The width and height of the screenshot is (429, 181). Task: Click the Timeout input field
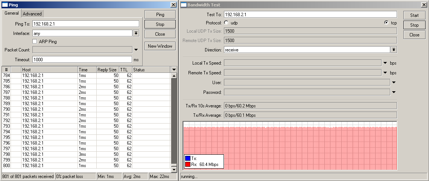[82, 59]
